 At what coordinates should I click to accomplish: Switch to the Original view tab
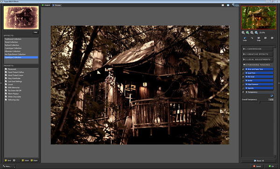[x=46, y=5]
